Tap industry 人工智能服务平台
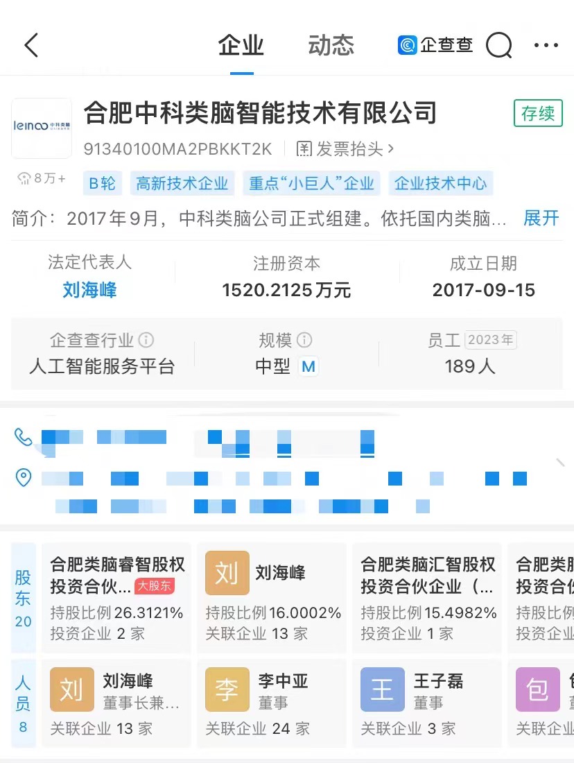Viewport: 574px width, 763px height. point(102,366)
